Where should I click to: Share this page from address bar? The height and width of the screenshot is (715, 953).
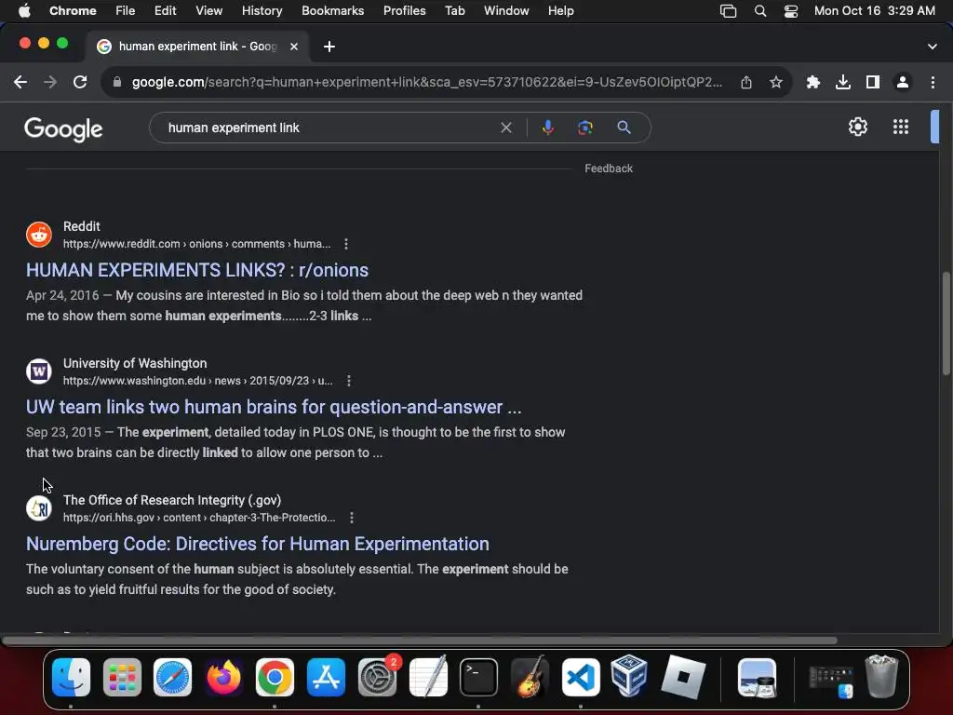click(x=746, y=82)
